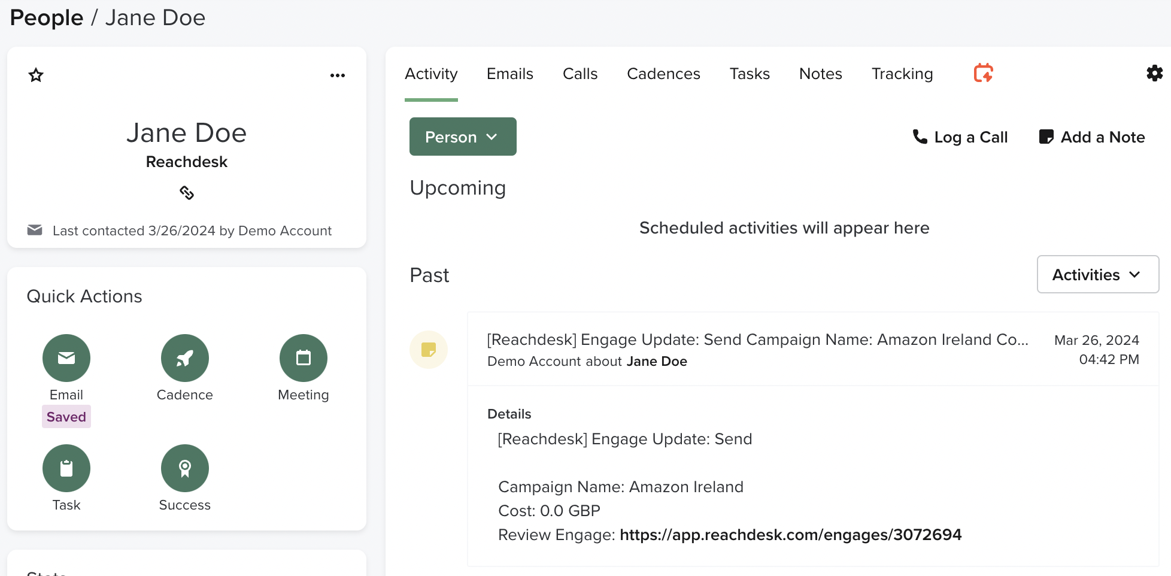Open the reachdesk.com engages URL

click(x=790, y=535)
